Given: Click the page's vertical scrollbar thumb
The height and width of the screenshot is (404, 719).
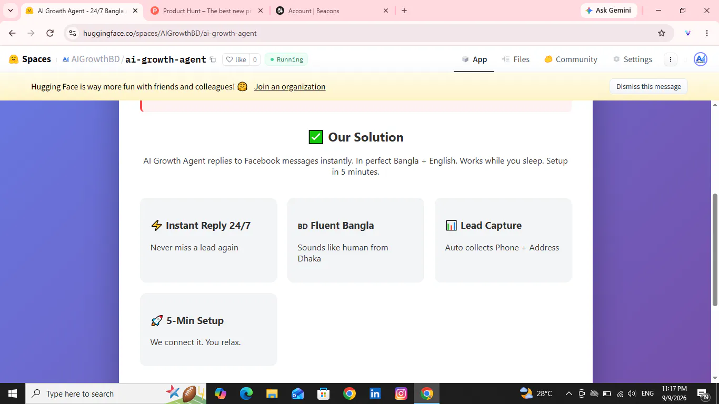Looking at the screenshot, I should click(715, 249).
